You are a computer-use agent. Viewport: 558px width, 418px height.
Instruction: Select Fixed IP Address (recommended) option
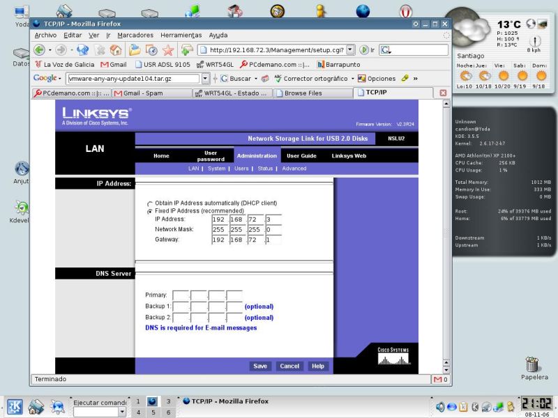150,212
